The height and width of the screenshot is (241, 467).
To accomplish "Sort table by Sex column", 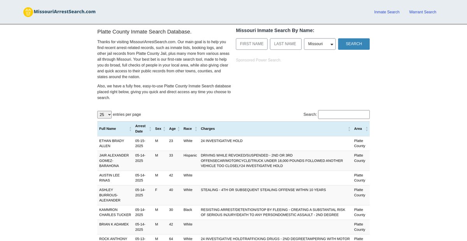I will coord(158,129).
